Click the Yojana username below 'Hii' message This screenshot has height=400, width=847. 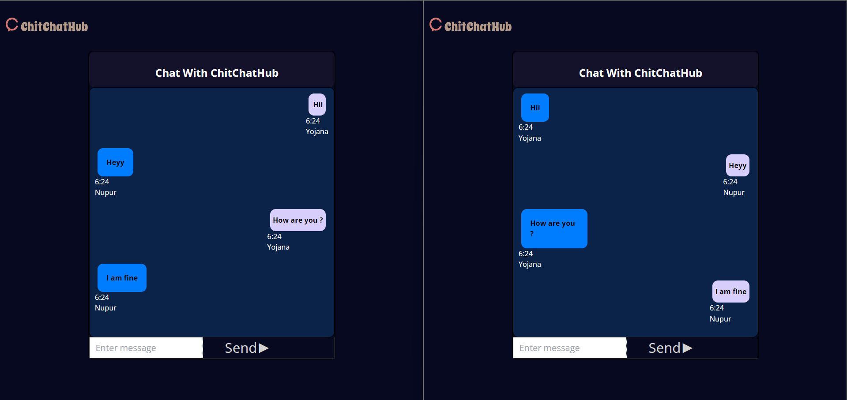[317, 131]
